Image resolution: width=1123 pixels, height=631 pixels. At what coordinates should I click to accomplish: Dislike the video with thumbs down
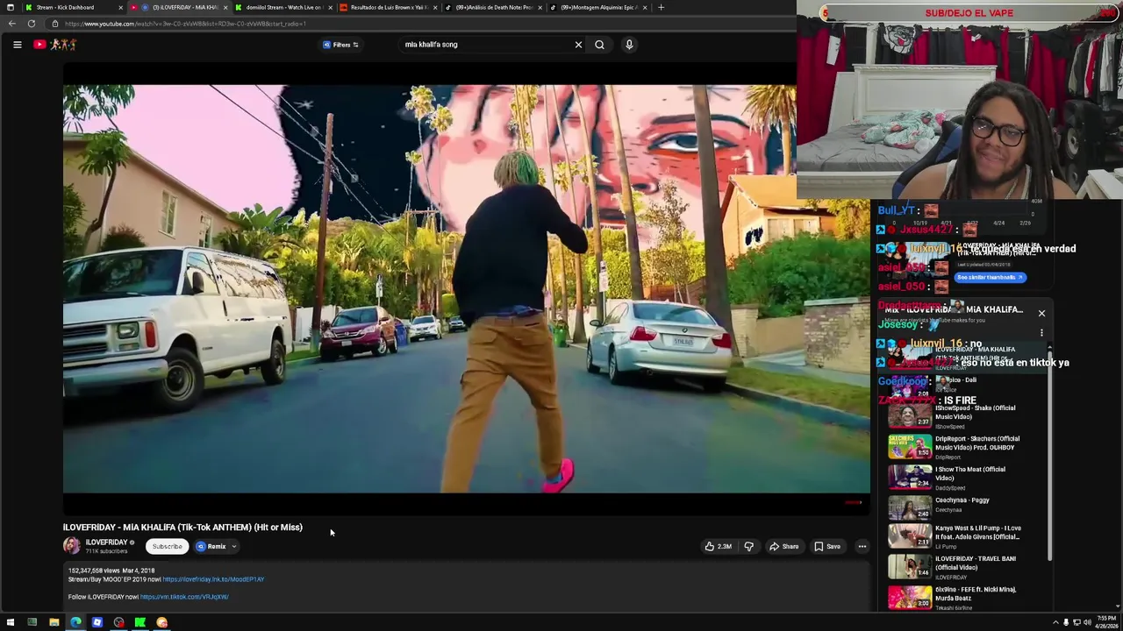pos(748,546)
